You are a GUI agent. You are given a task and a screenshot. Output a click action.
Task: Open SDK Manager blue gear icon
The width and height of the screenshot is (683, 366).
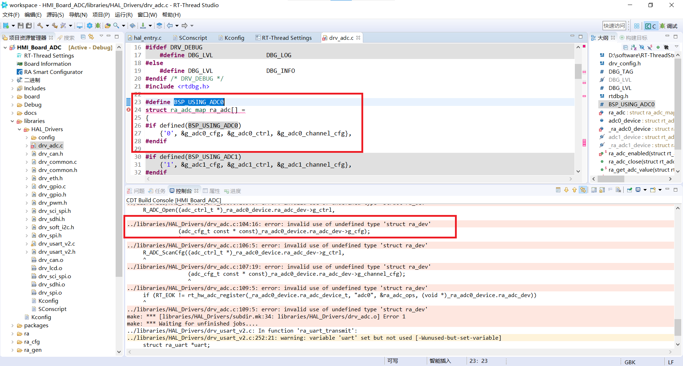[x=89, y=26]
